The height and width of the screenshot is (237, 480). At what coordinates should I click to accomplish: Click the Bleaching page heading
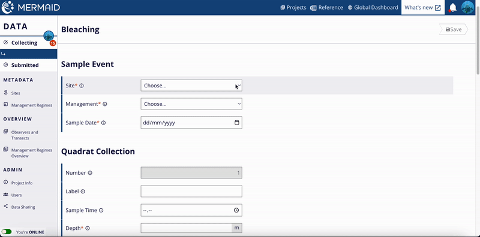tap(80, 30)
